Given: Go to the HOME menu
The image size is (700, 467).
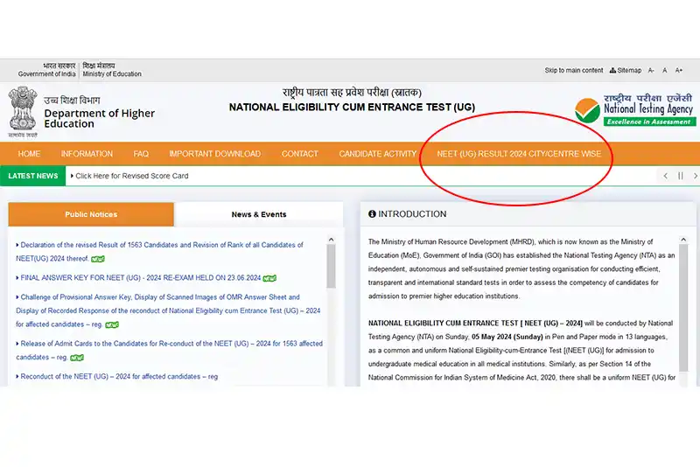Looking at the screenshot, I should pyautogui.click(x=29, y=154).
